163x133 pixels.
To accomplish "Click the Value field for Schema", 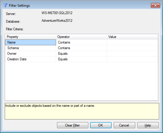I will (132, 48).
